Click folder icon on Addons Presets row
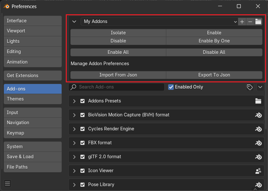 (x=258, y=101)
